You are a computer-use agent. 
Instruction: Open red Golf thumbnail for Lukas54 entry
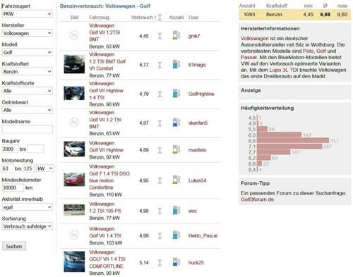(x=74, y=179)
